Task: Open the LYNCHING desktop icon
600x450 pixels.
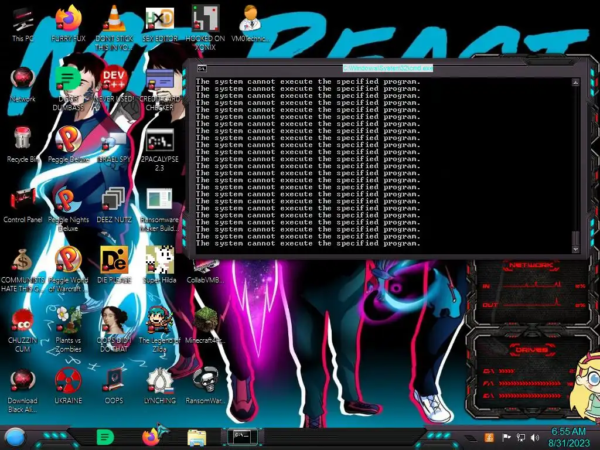Action: tap(159, 387)
